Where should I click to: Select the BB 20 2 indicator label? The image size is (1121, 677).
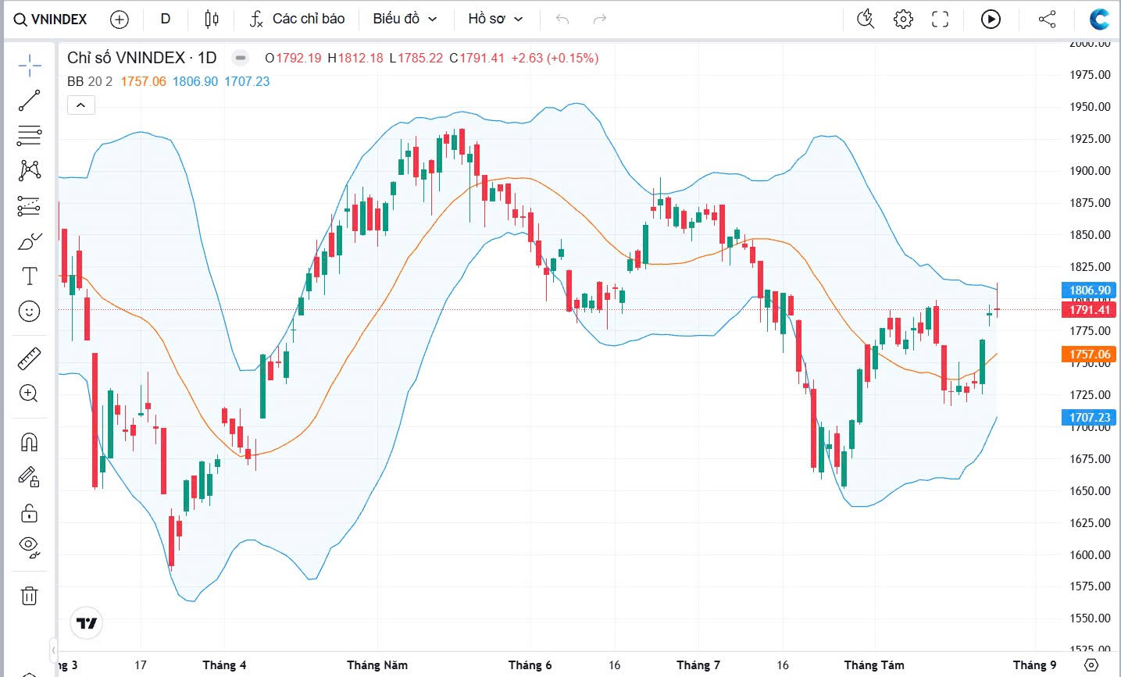point(90,81)
